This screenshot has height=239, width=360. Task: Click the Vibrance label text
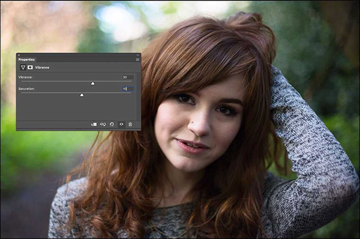tap(25, 77)
